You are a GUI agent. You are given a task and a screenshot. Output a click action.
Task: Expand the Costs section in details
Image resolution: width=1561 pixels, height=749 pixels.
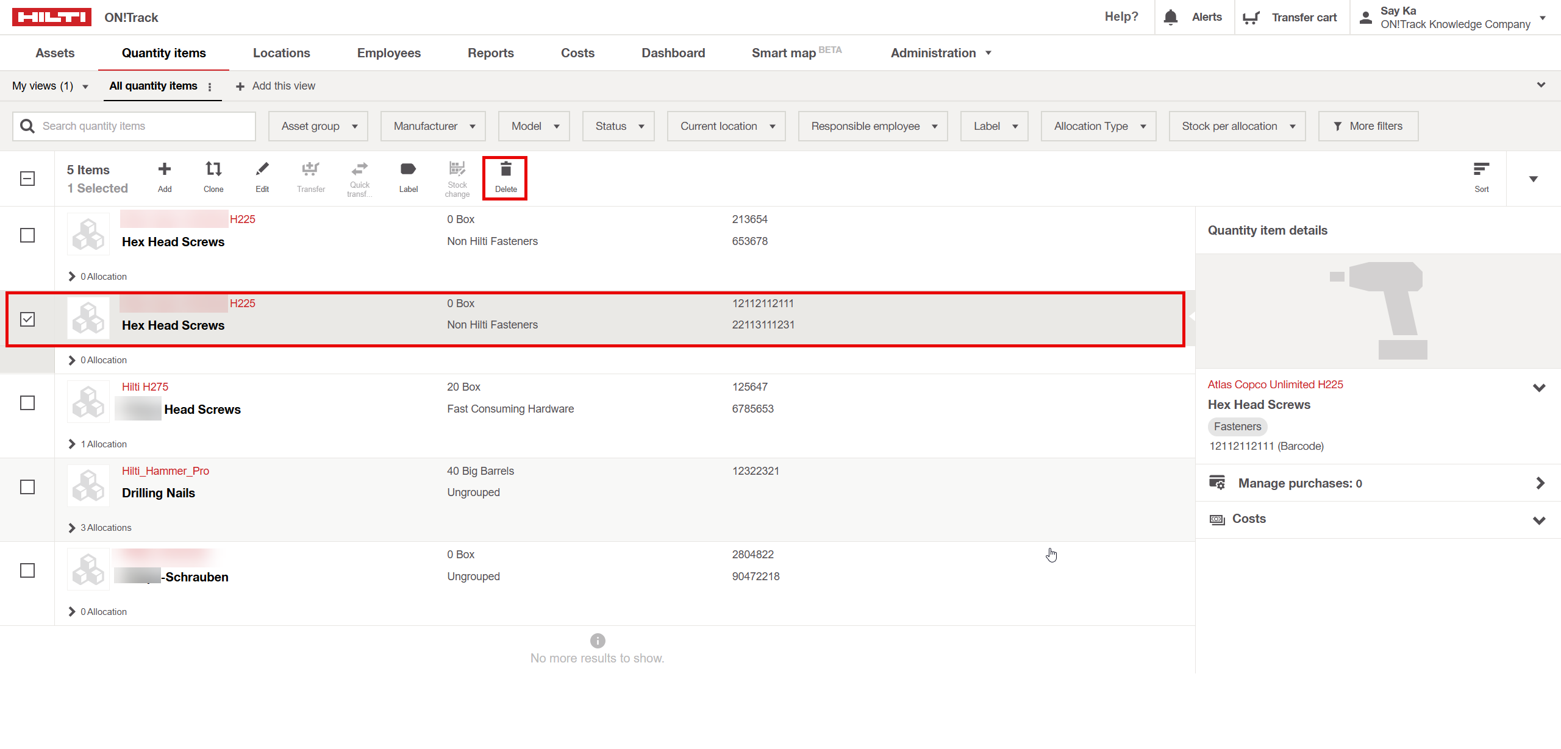pyautogui.click(x=1538, y=520)
